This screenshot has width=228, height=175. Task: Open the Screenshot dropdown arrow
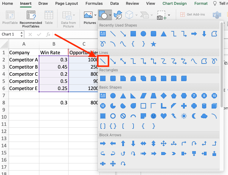click(x=169, y=15)
